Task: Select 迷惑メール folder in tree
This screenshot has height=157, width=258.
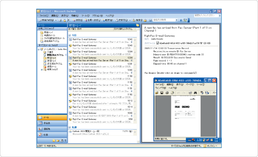Action: [x=52, y=67]
